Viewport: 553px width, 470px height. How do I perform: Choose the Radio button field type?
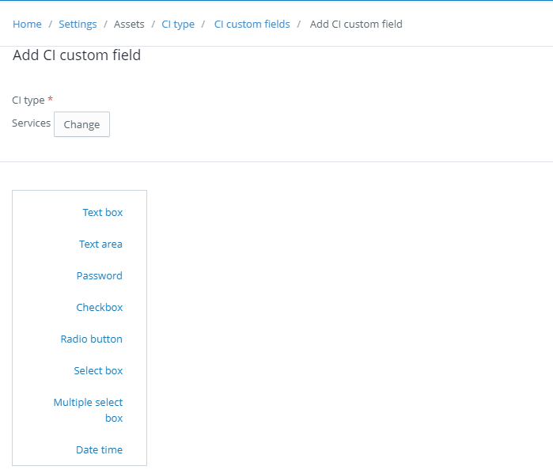(x=92, y=339)
